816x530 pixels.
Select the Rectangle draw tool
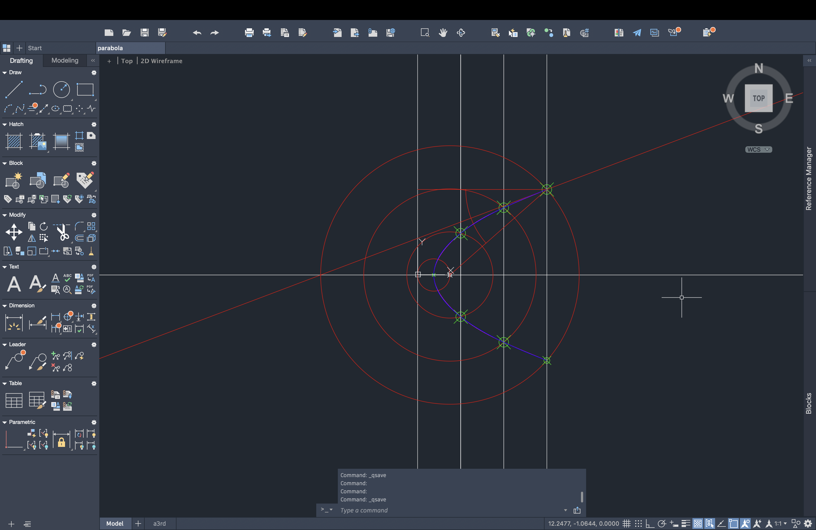[x=85, y=90]
